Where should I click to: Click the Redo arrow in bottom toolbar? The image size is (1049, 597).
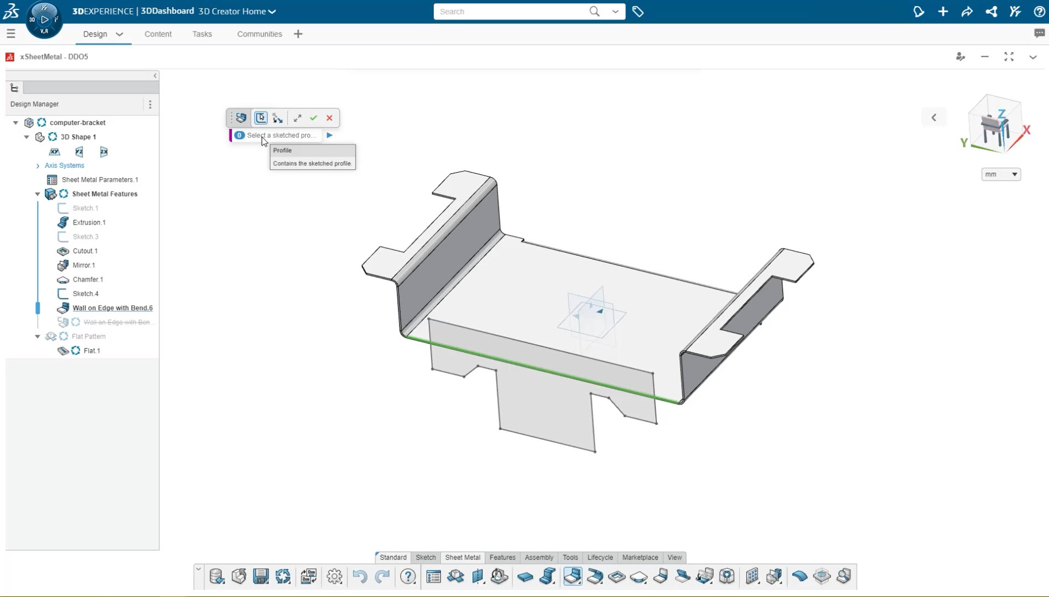tap(382, 577)
